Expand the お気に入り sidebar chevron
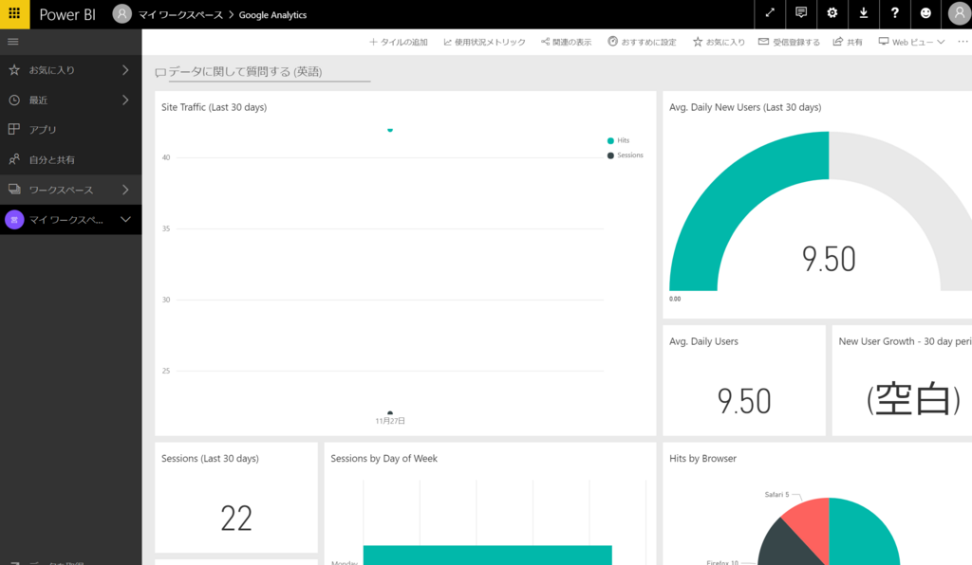 click(x=125, y=70)
